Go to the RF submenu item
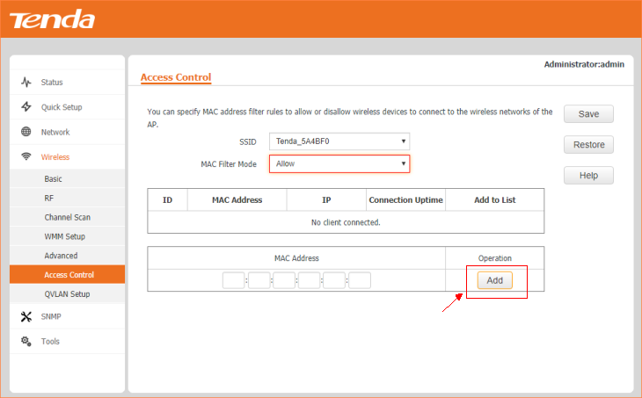Image resolution: width=642 pixels, height=398 pixels. (49, 199)
